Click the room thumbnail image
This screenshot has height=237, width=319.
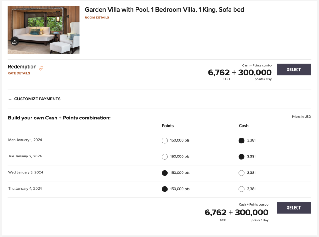click(43, 30)
